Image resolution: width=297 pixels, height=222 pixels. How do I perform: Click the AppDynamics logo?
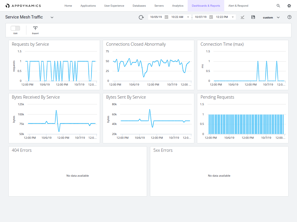tap(24, 5)
